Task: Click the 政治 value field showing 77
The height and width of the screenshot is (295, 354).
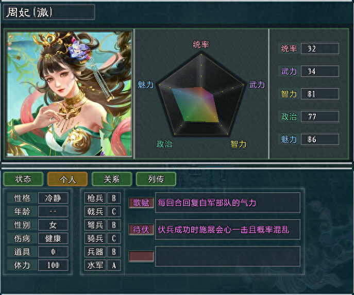Action: 320,117
